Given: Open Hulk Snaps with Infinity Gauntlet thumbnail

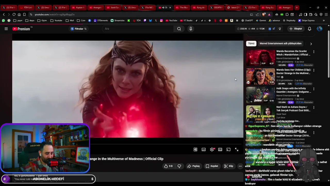Looking at the screenshot, I should click(260, 95).
